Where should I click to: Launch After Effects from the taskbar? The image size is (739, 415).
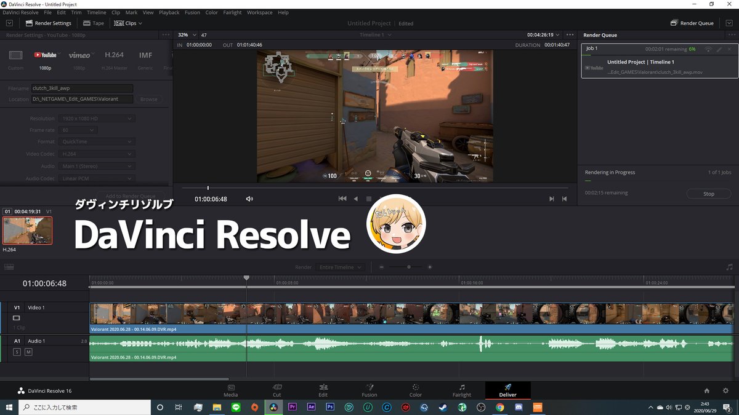click(x=311, y=407)
